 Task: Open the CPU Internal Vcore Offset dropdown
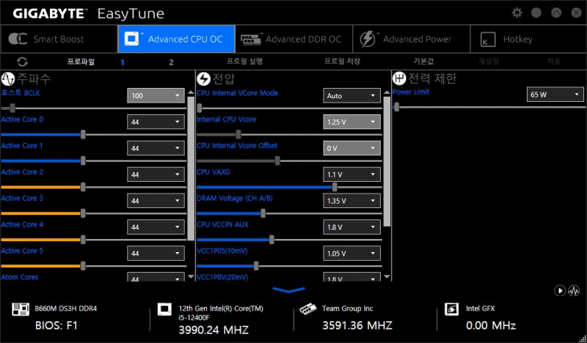(351, 148)
